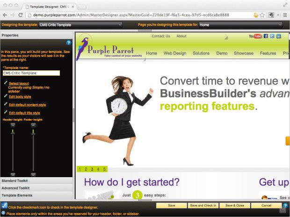Click Edit default content style link
Viewport: 290px width, 217px height.
pos(28,105)
